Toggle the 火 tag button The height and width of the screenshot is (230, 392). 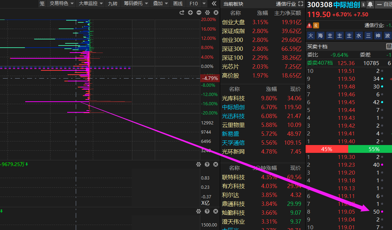pyautogui.click(x=311, y=36)
